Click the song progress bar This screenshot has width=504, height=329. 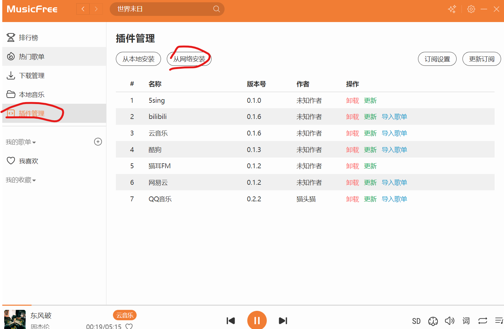point(253,305)
